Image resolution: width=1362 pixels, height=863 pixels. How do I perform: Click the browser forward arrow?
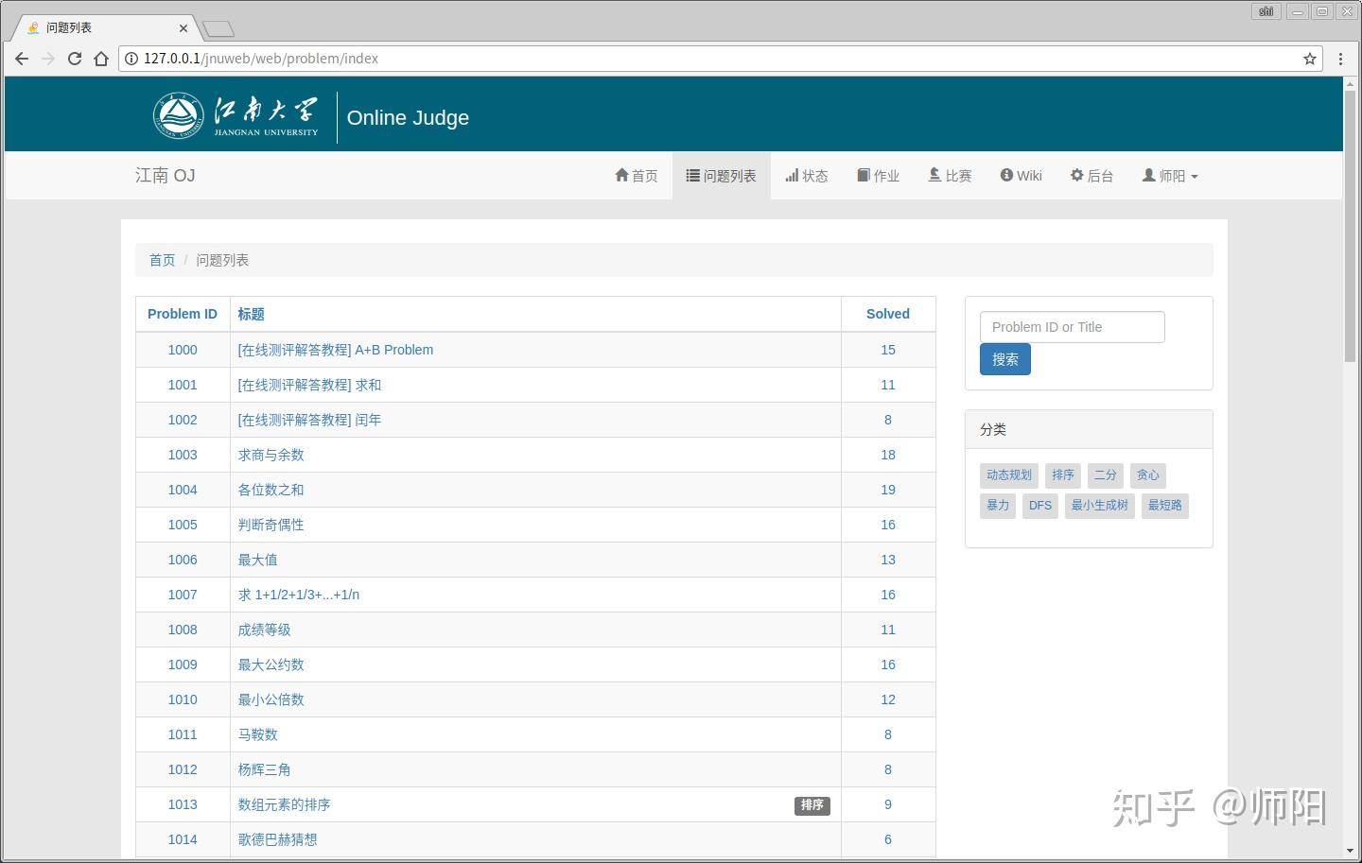tap(48, 59)
